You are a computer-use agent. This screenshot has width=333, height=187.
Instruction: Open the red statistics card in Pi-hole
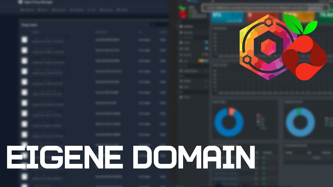point(263,17)
